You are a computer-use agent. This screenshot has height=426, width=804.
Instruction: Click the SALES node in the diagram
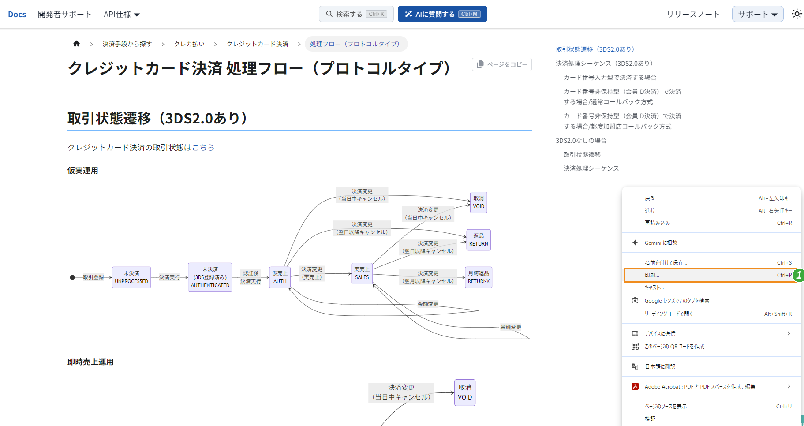click(362, 273)
